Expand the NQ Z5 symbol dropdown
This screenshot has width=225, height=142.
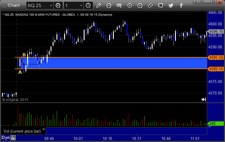(x=51, y=6)
